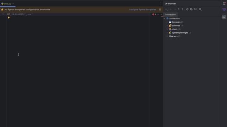Viewport: 227px width, 127px height.
Task: Expand the Schemas node
Action: point(167,26)
